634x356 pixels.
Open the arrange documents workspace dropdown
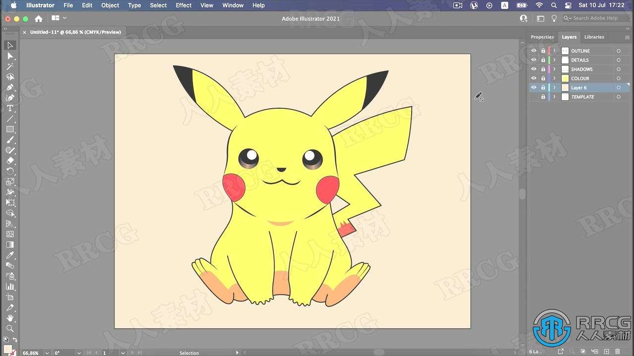coord(59,18)
